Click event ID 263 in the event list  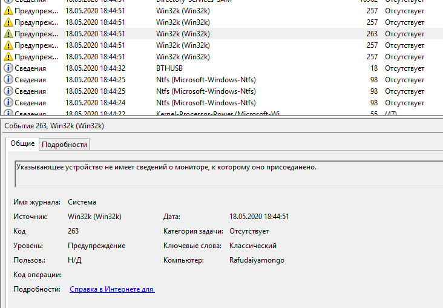pyautogui.click(x=372, y=34)
